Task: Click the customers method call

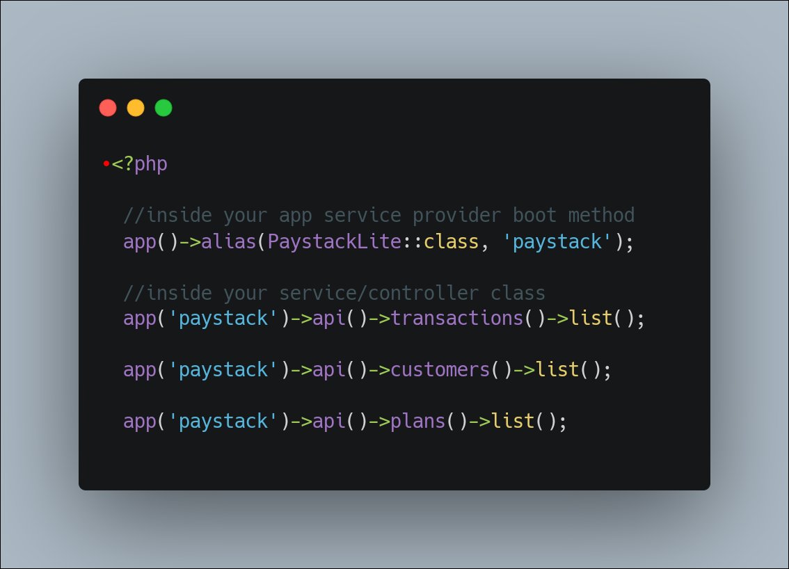Action: pos(440,370)
